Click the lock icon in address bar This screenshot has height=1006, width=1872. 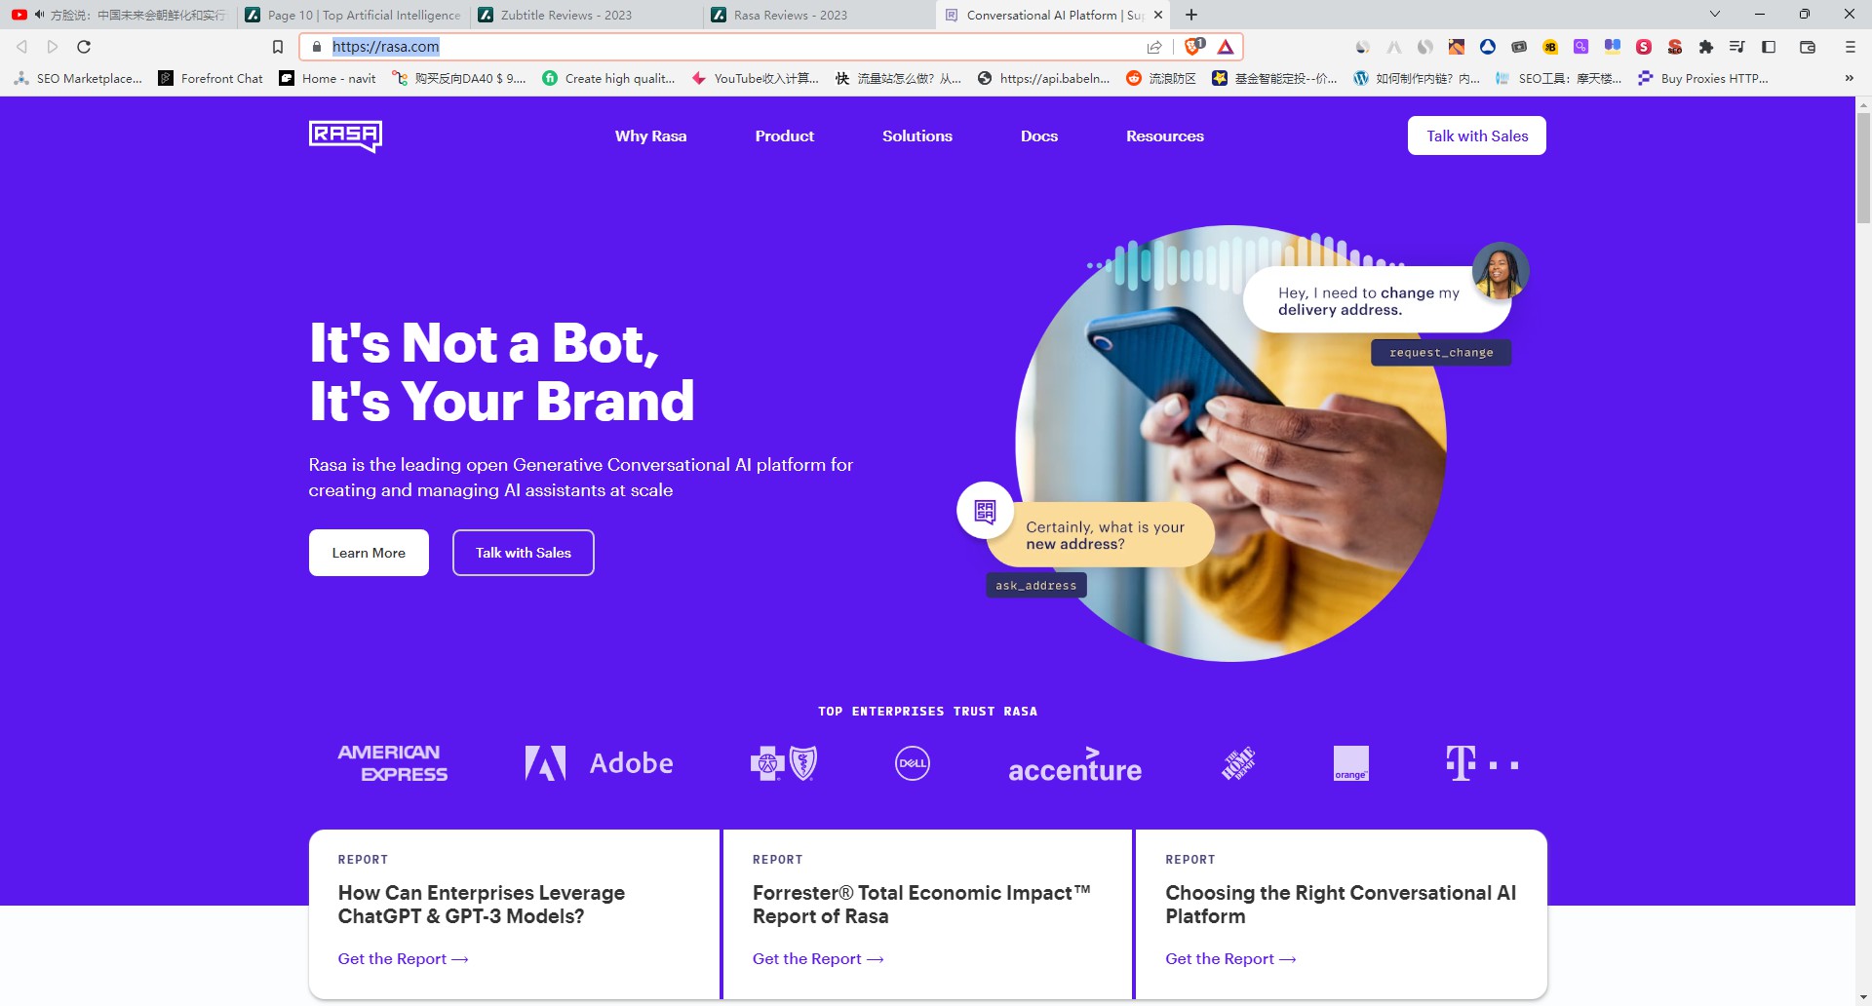[316, 47]
